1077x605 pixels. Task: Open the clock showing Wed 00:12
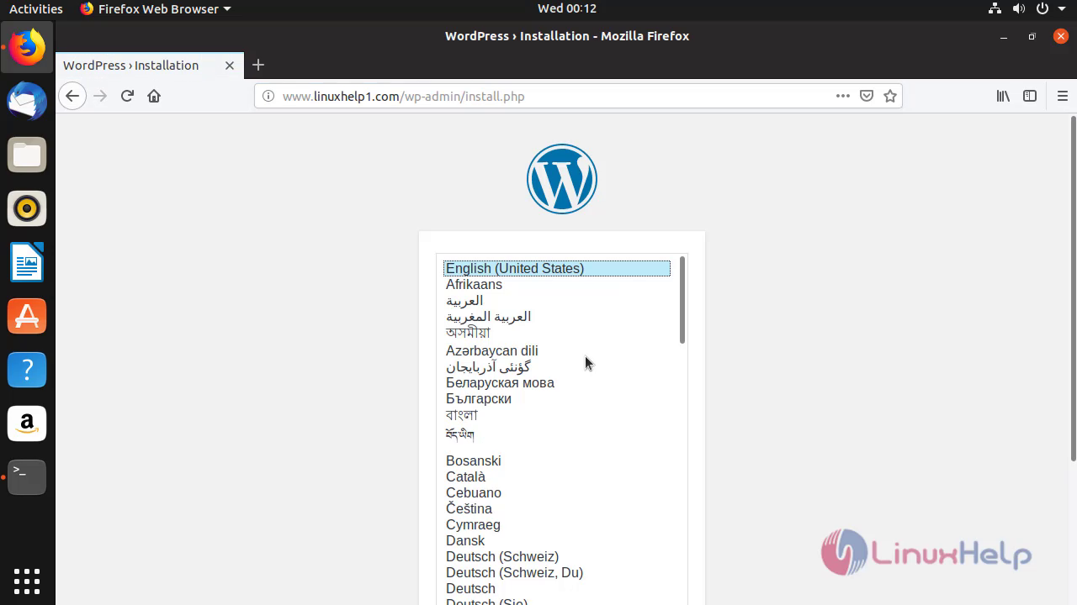566,8
